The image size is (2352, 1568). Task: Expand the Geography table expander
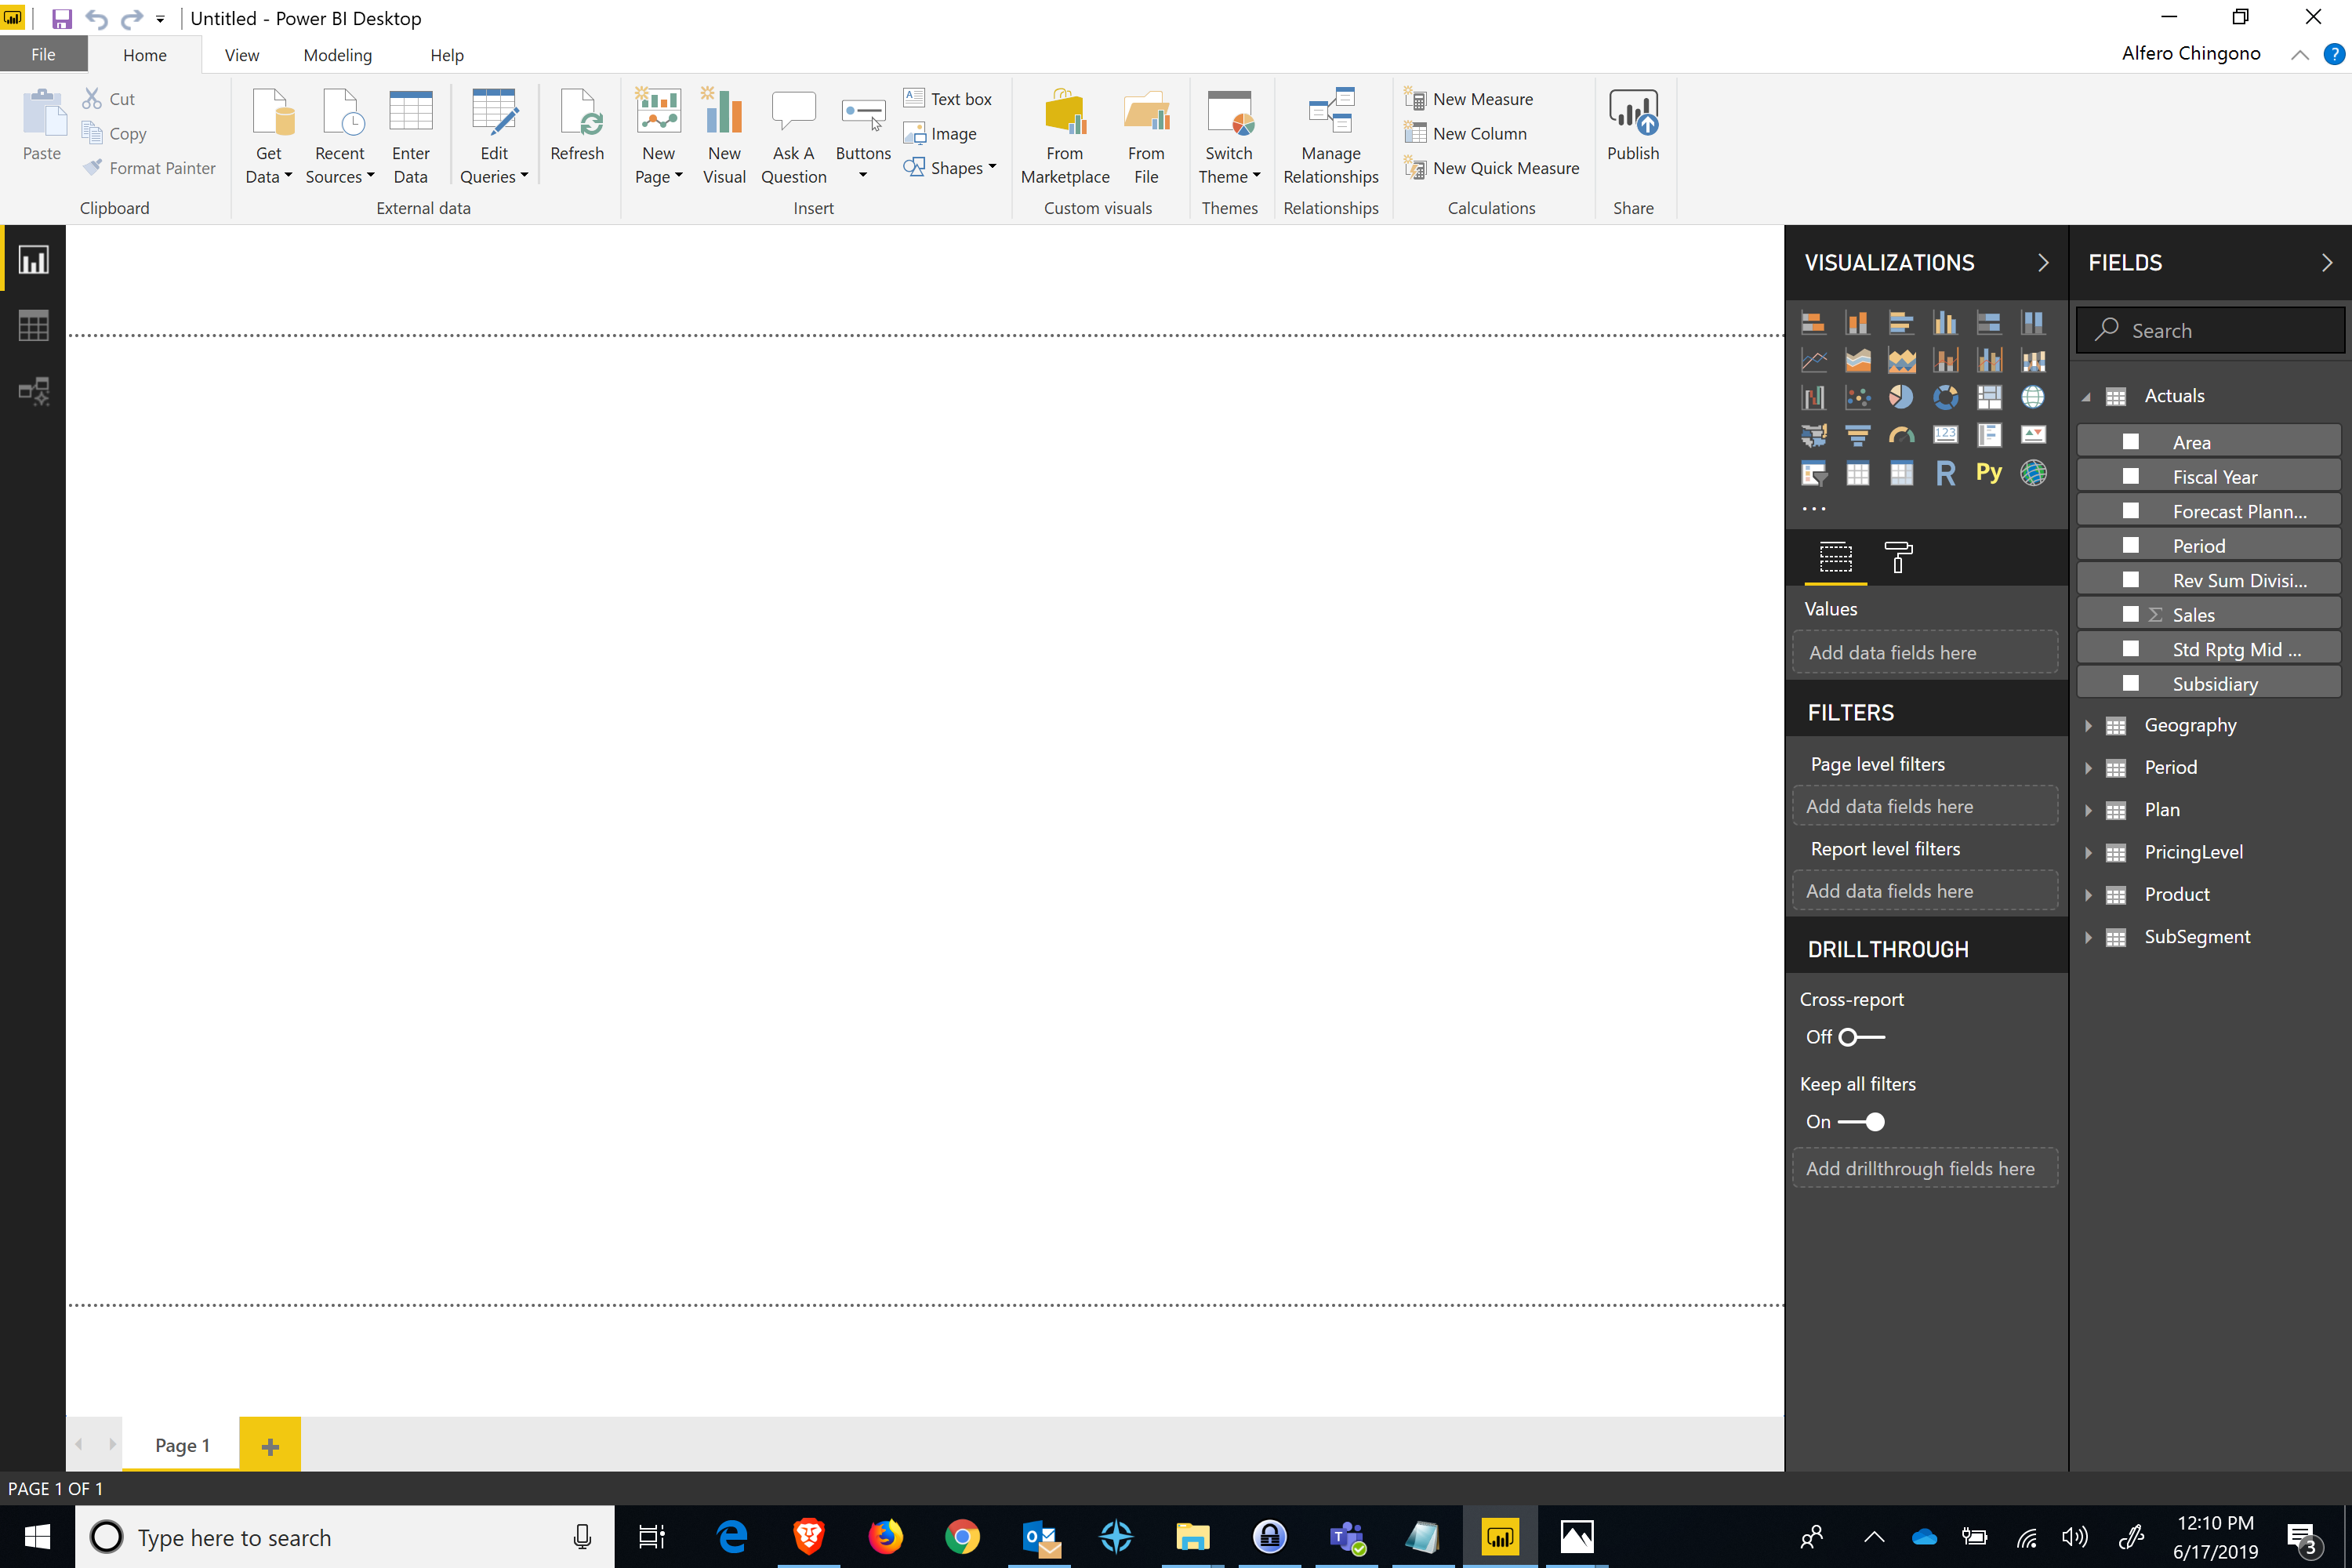pyautogui.click(x=2088, y=724)
